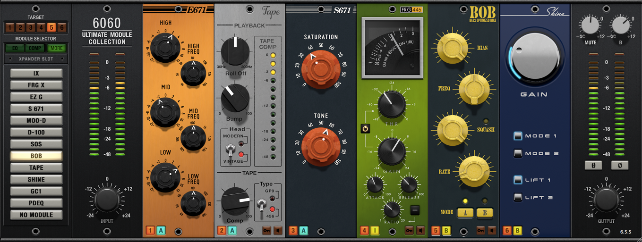Click the A badge under S671 module
642x242 pixels.
coord(304,231)
